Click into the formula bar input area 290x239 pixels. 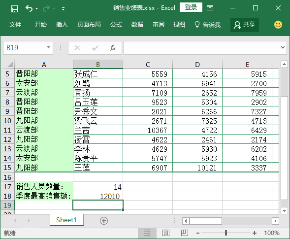point(201,48)
